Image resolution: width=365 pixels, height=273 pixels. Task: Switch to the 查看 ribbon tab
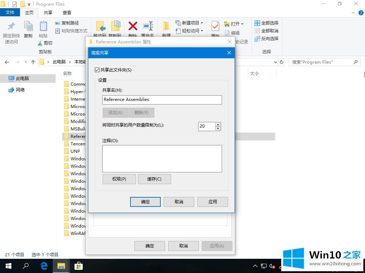coord(67,13)
